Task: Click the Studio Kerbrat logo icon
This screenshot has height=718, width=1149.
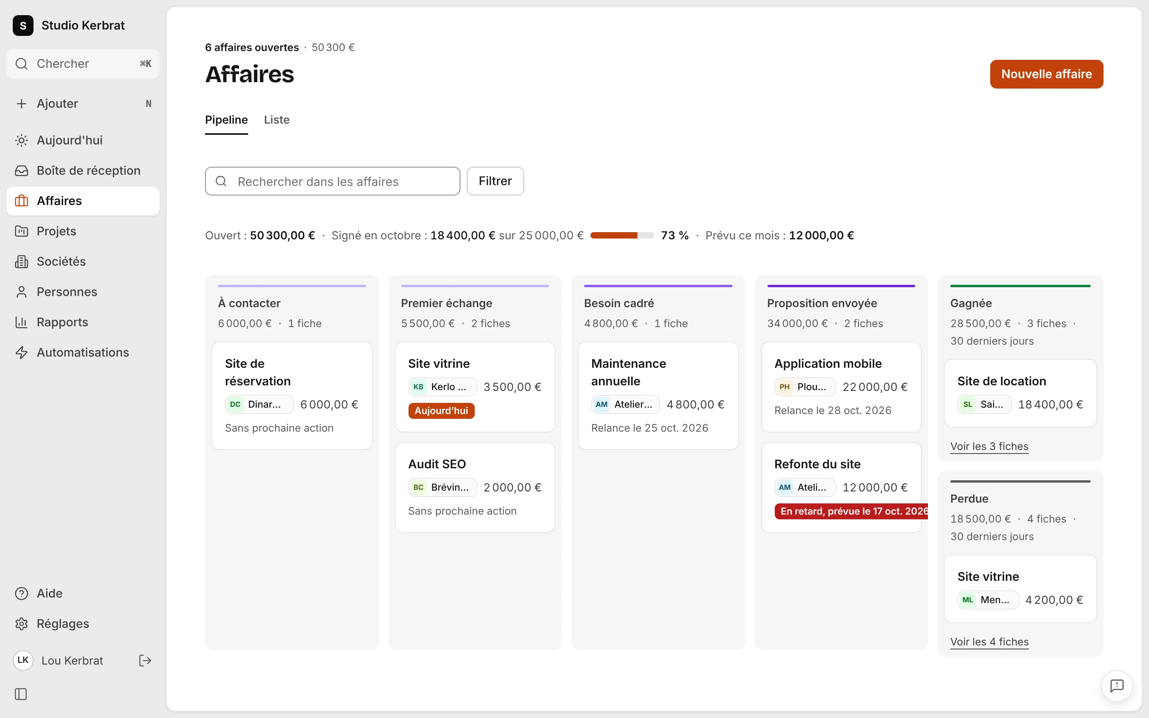Action: [x=23, y=25]
